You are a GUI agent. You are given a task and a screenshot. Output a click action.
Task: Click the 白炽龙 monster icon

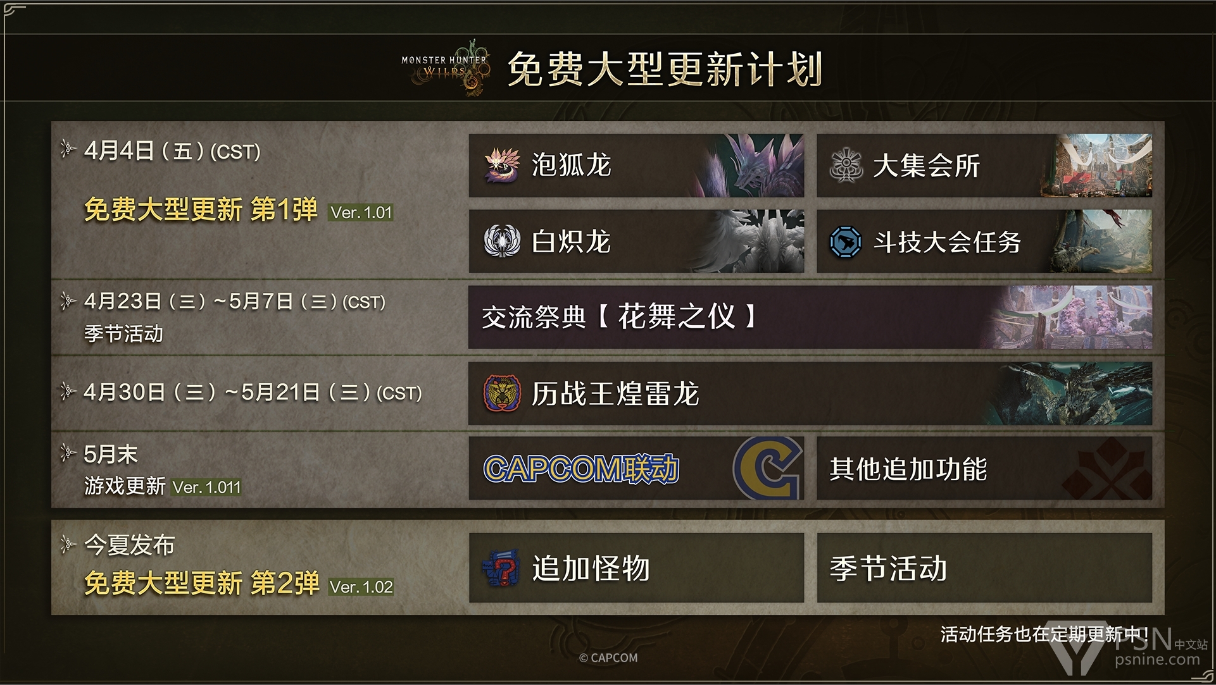[502, 242]
